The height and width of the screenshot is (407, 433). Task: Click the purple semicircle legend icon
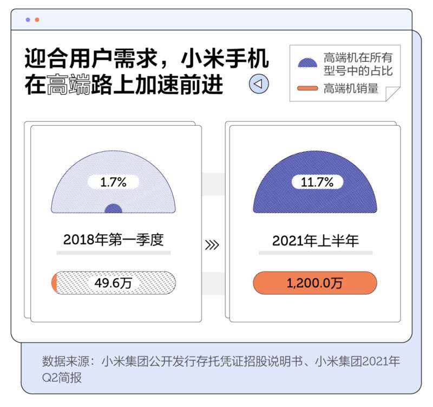click(307, 63)
